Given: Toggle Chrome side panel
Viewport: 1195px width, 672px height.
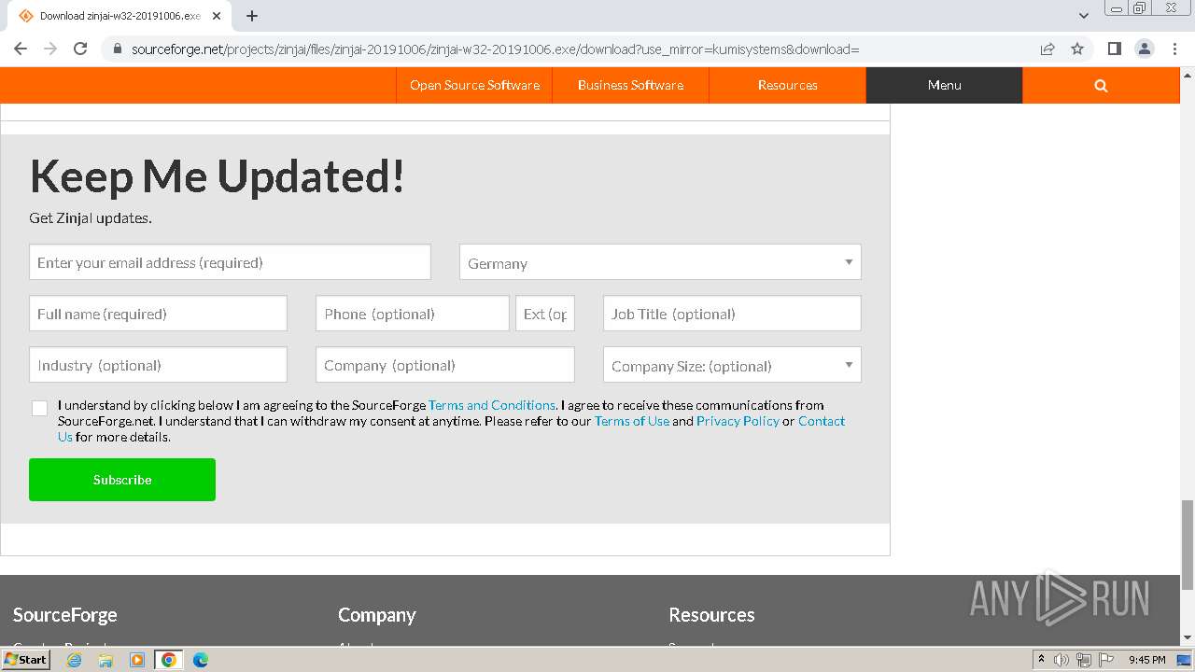Looking at the screenshot, I should (x=1114, y=49).
